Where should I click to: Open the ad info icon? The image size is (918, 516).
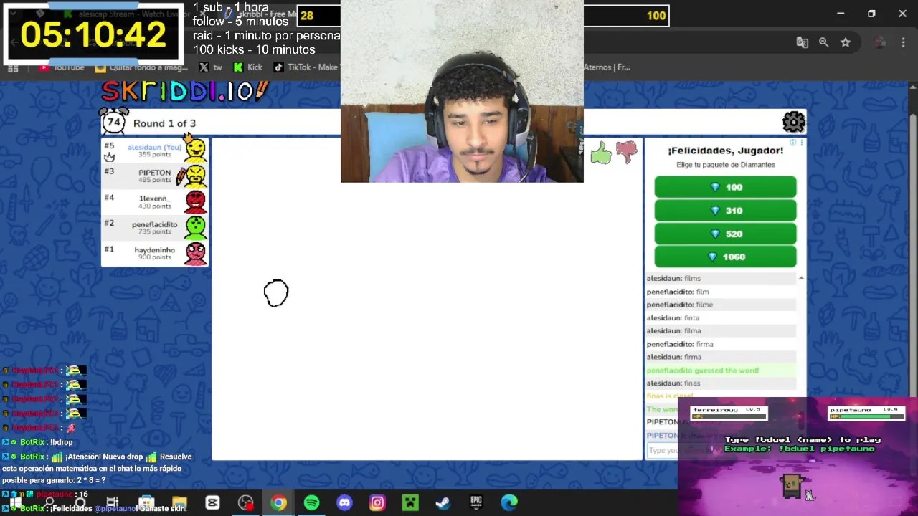click(792, 143)
